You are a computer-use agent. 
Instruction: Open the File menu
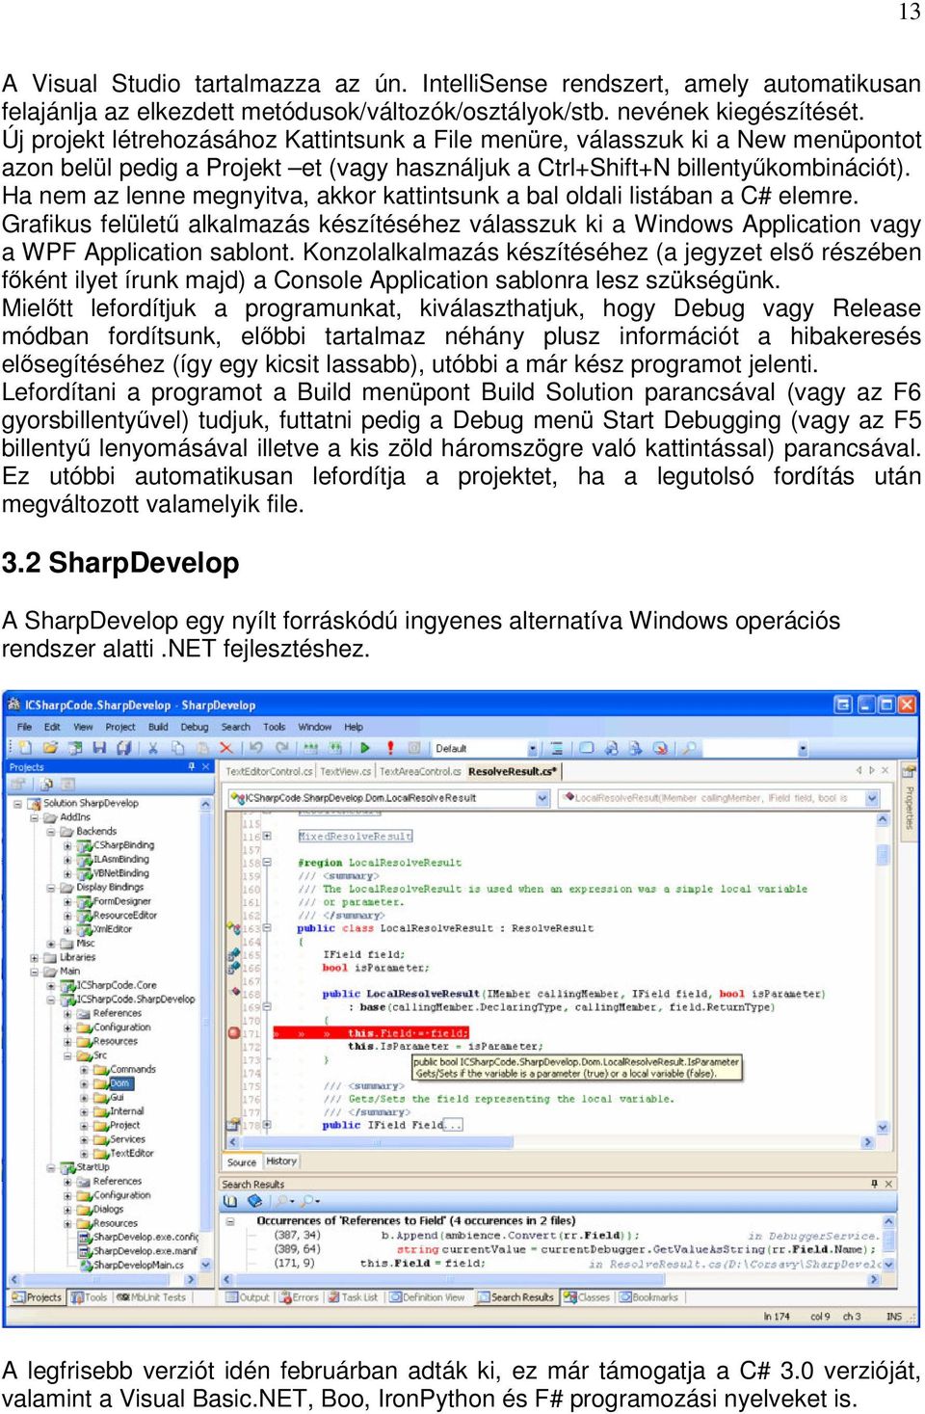point(25,728)
